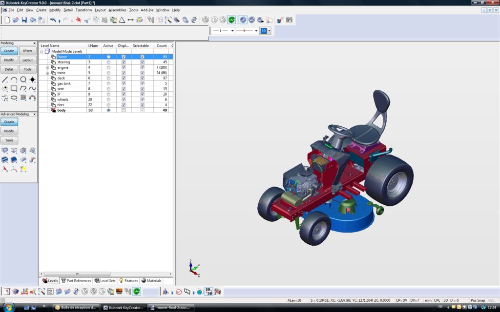Image resolution: width=500 pixels, height=312 pixels.
Task: Set deck level as Active radio button
Action: pos(108,78)
